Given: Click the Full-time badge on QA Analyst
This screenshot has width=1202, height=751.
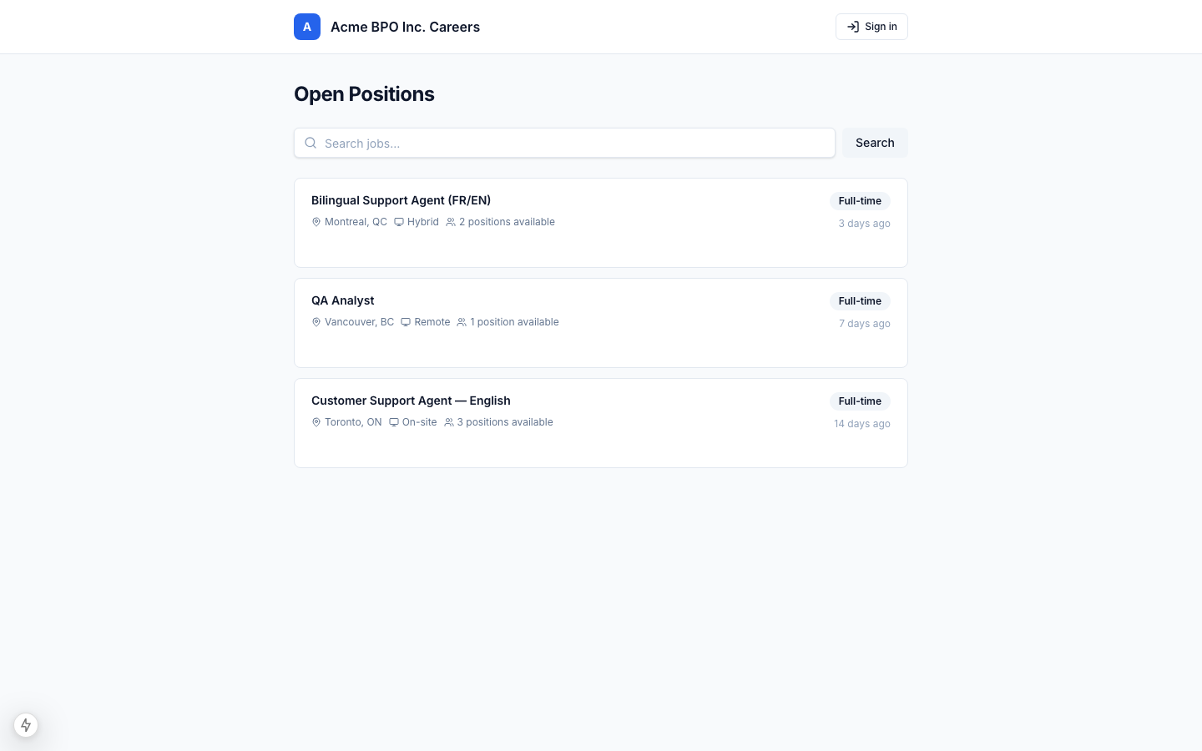Looking at the screenshot, I should 860,301.
